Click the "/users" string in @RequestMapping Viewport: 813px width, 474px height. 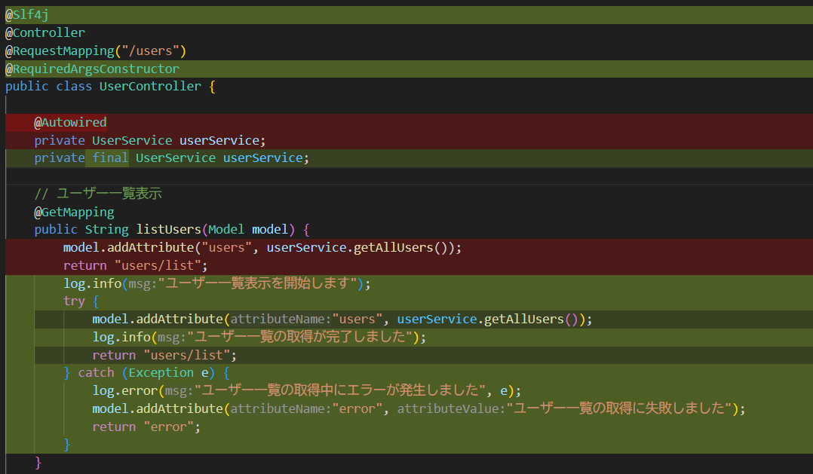(150, 50)
